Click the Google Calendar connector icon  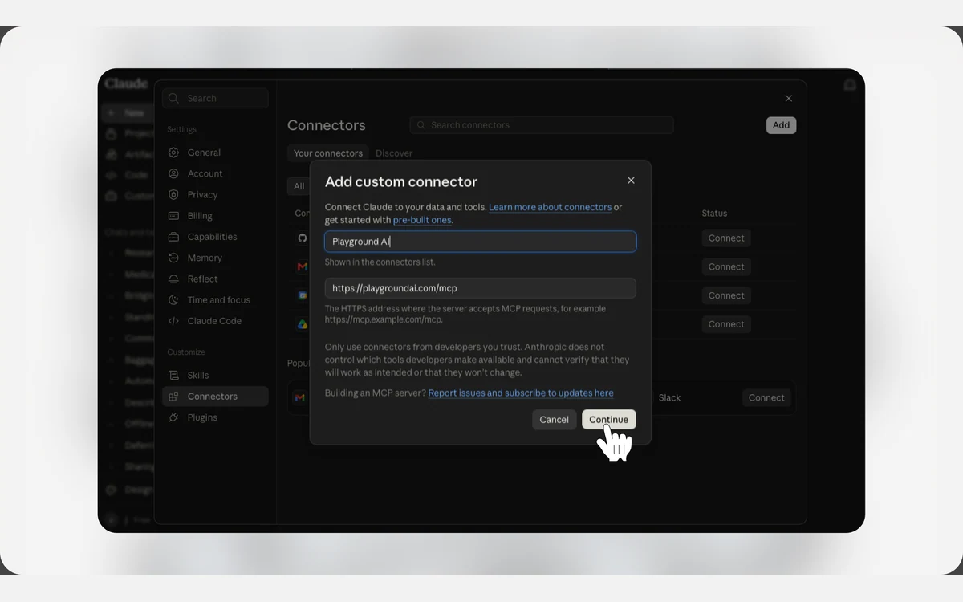[303, 295]
